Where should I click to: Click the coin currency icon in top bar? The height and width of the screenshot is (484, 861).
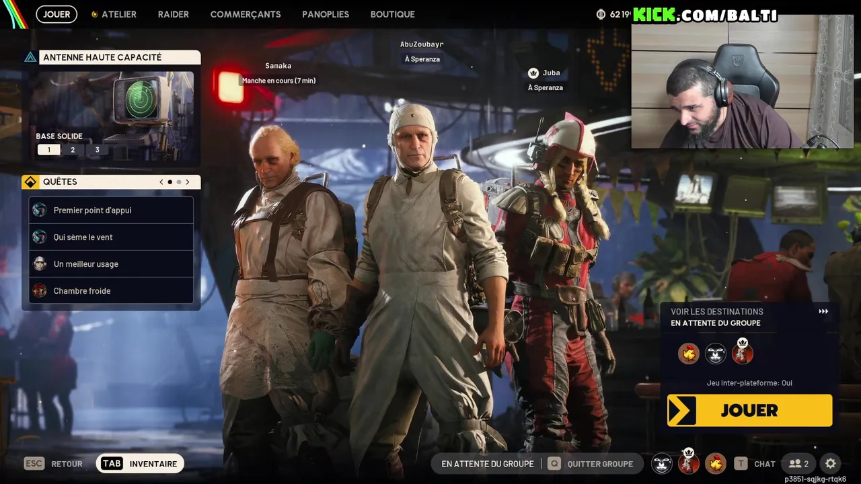[601, 14]
